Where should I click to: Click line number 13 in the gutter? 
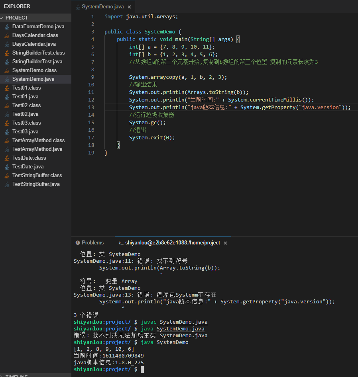pyautogui.click(x=91, y=107)
